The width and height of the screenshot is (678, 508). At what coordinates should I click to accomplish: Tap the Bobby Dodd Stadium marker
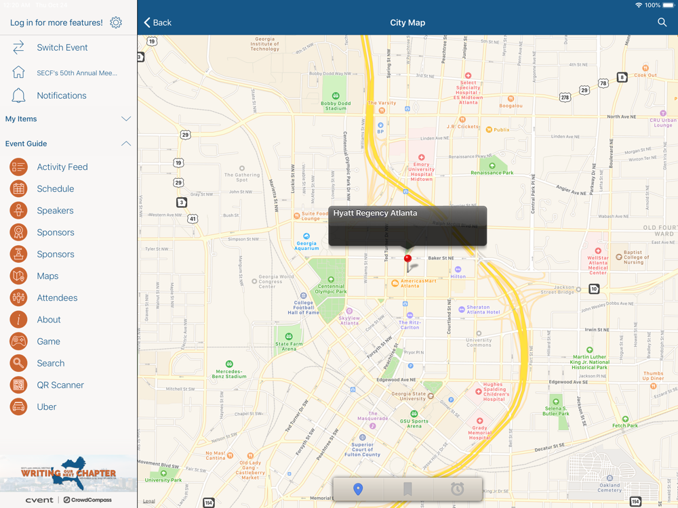336,96
